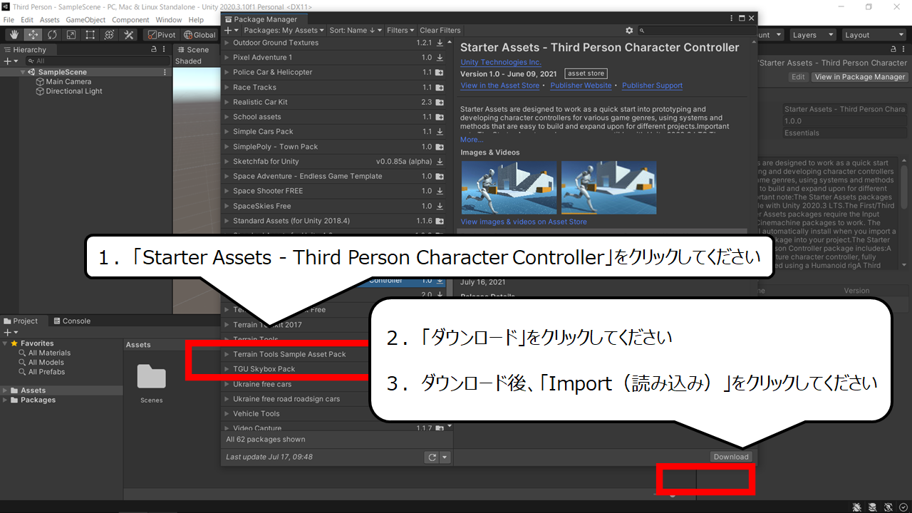
Task: Click the plus create button in Project panel
Action: coord(10,333)
